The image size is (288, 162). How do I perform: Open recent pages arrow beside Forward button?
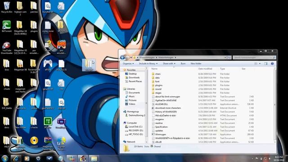(x=131, y=58)
